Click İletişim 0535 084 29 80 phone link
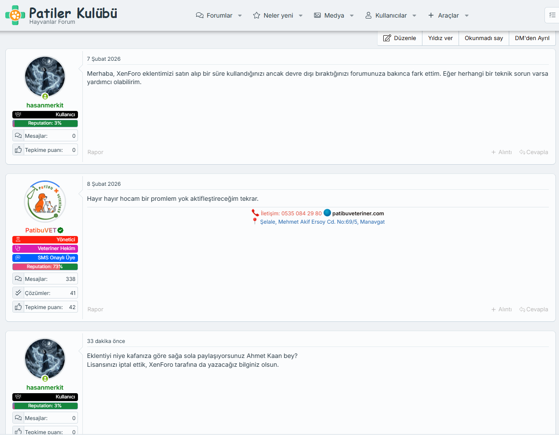Viewport: 559px width, 435px height. click(291, 214)
